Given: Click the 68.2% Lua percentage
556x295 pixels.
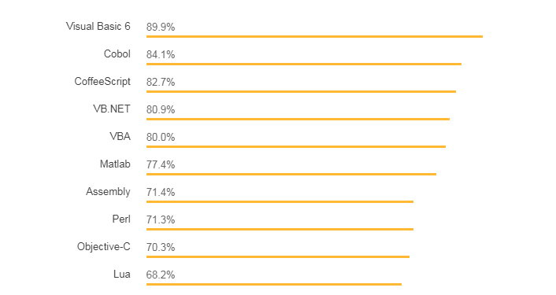Looking at the screenshot, I should tap(161, 275).
